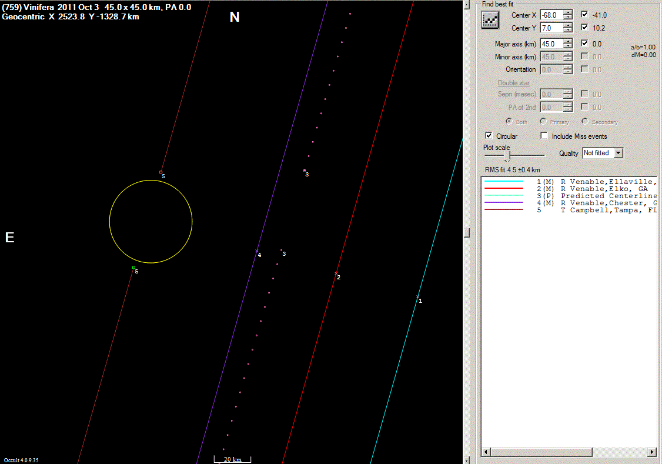Click into the Major axis (km) field
The height and width of the screenshot is (464, 662).
click(x=552, y=44)
